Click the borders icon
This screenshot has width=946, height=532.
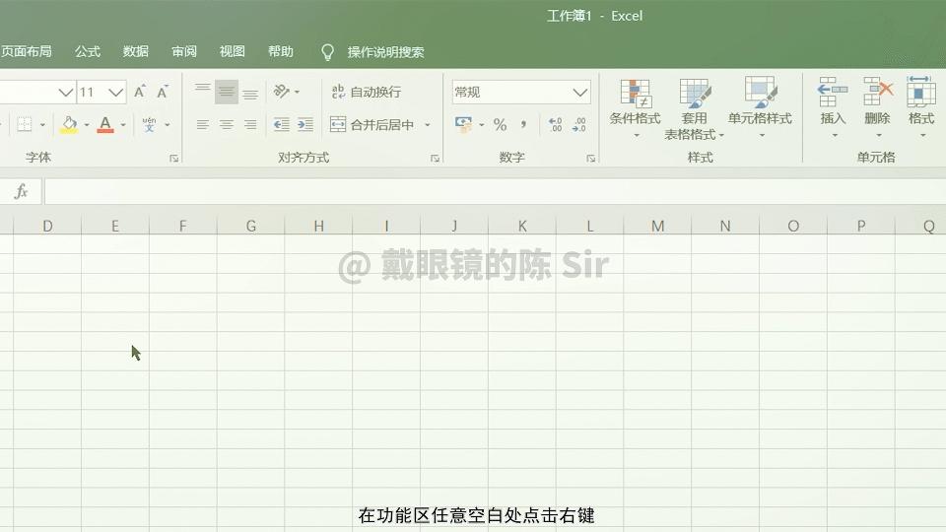point(24,125)
